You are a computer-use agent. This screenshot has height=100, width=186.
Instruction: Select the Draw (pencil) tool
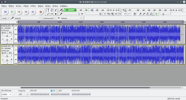tap(56, 10)
